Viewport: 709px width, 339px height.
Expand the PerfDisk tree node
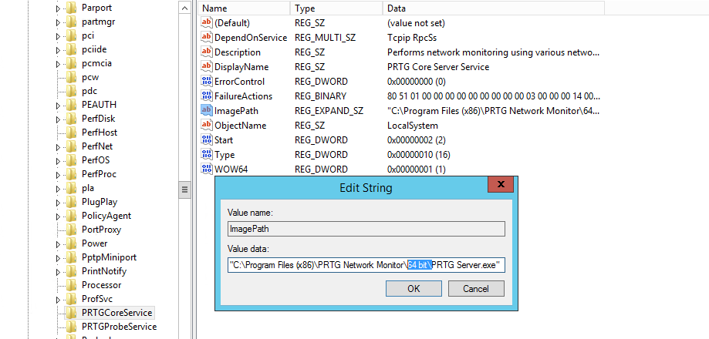coord(58,119)
